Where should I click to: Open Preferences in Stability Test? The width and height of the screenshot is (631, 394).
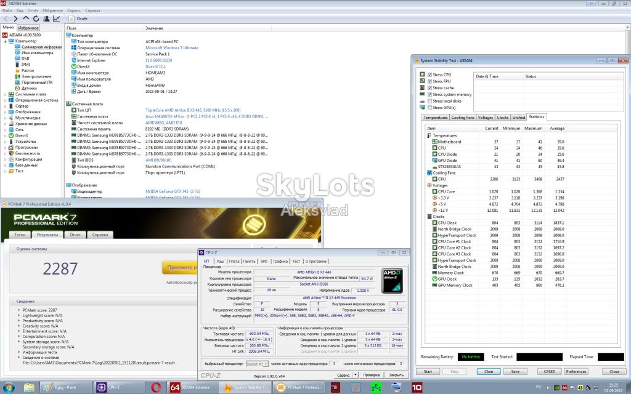point(576,371)
